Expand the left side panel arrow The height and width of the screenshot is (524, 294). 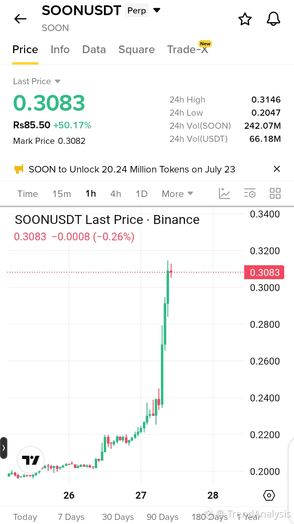click(4, 448)
